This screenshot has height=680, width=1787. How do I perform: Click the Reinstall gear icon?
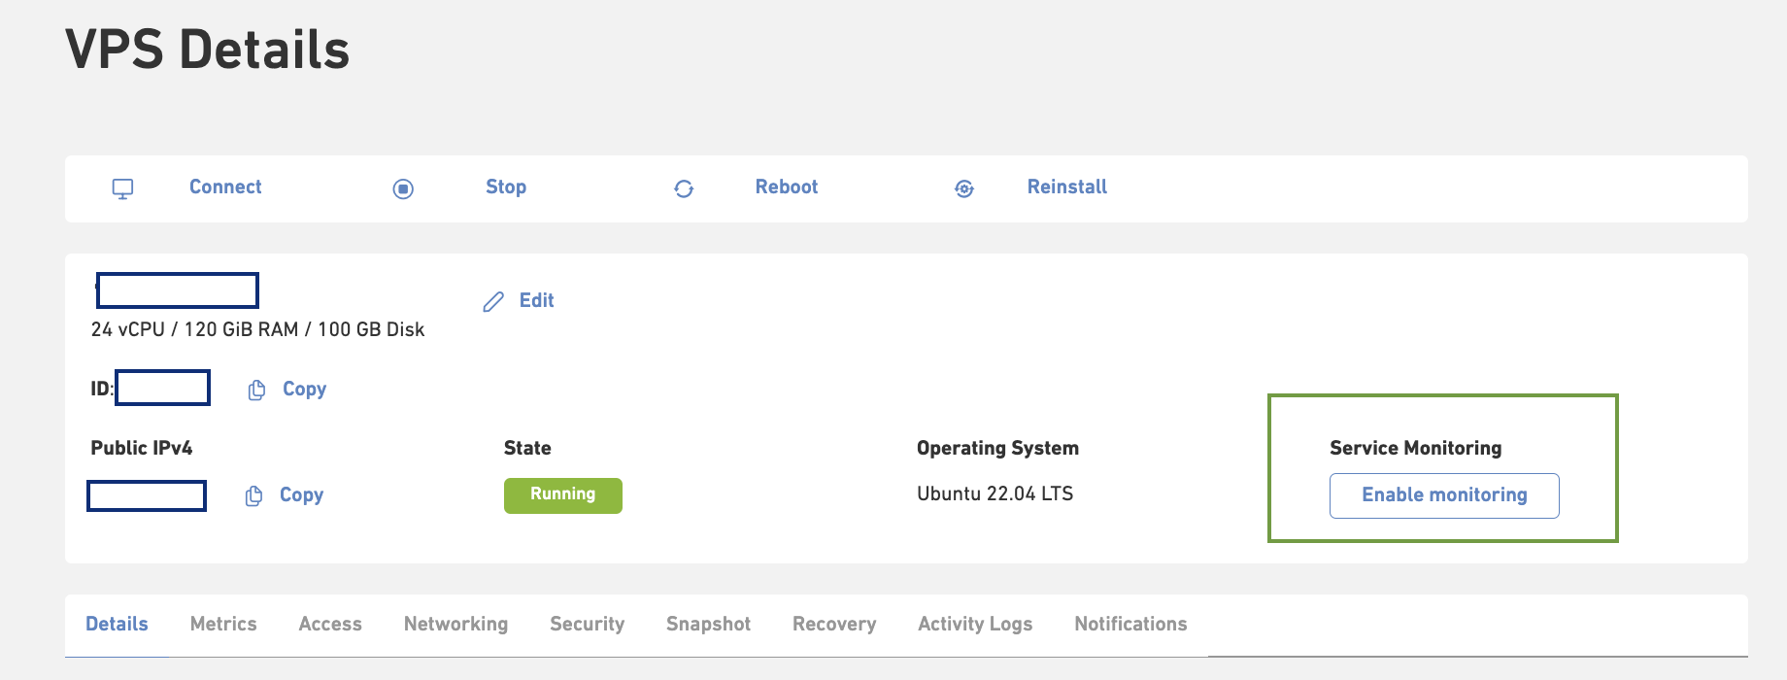[x=964, y=188]
